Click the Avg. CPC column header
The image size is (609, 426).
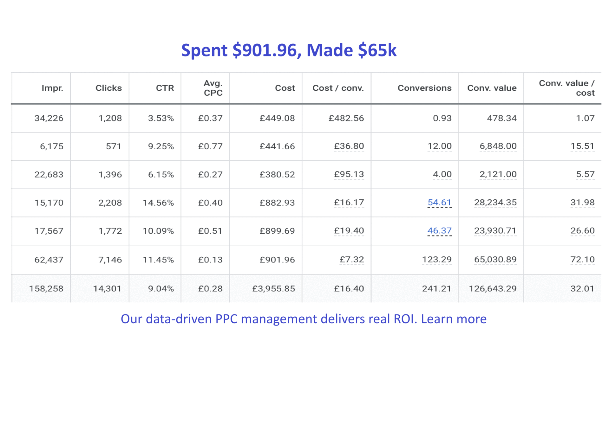(213, 88)
